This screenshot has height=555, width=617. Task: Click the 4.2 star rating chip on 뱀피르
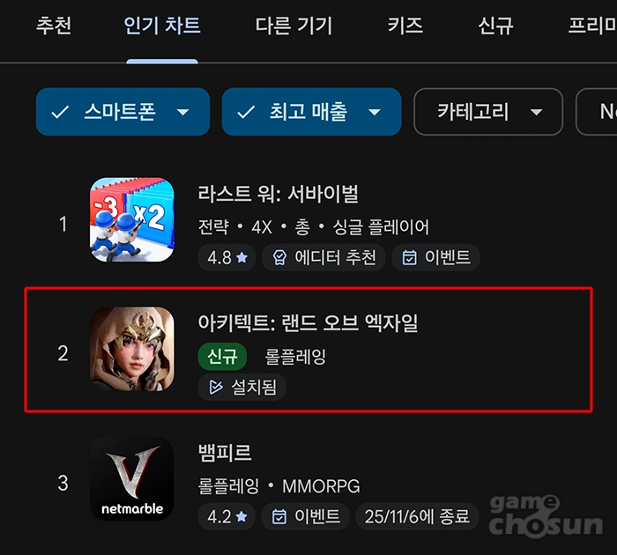227,516
